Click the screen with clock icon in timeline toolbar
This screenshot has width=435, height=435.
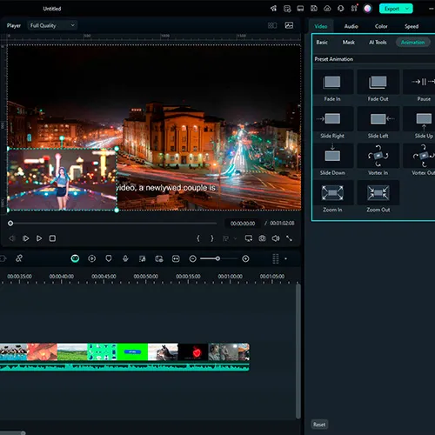click(159, 258)
